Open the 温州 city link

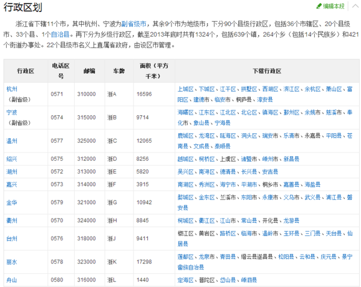pyautogui.click(x=12, y=141)
